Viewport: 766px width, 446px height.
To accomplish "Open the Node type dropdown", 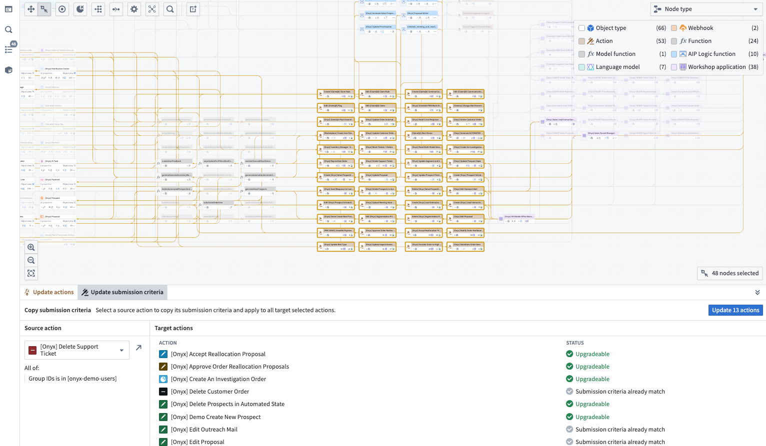I will [706, 9].
